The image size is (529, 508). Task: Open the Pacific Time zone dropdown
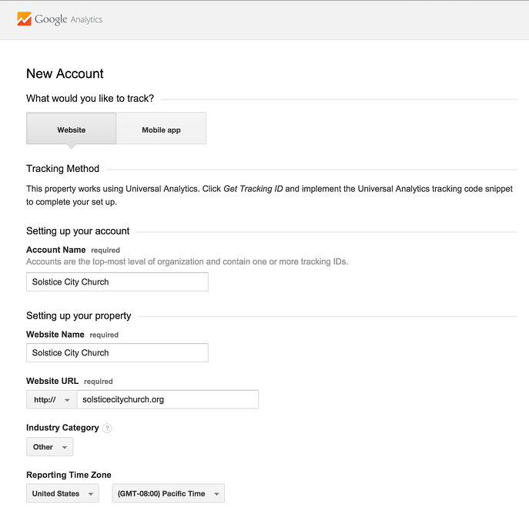pyautogui.click(x=169, y=493)
